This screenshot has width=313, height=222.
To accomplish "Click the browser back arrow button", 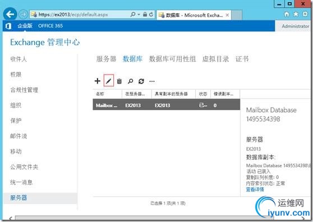I will [x=10, y=14].
